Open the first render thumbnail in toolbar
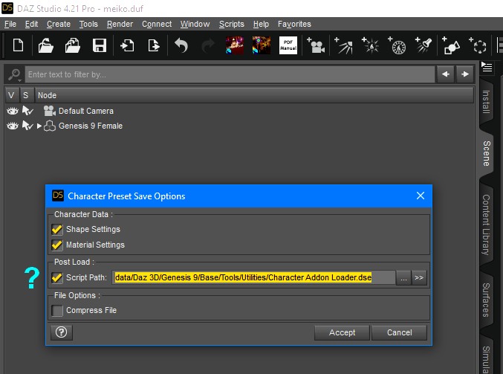 coord(235,45)
